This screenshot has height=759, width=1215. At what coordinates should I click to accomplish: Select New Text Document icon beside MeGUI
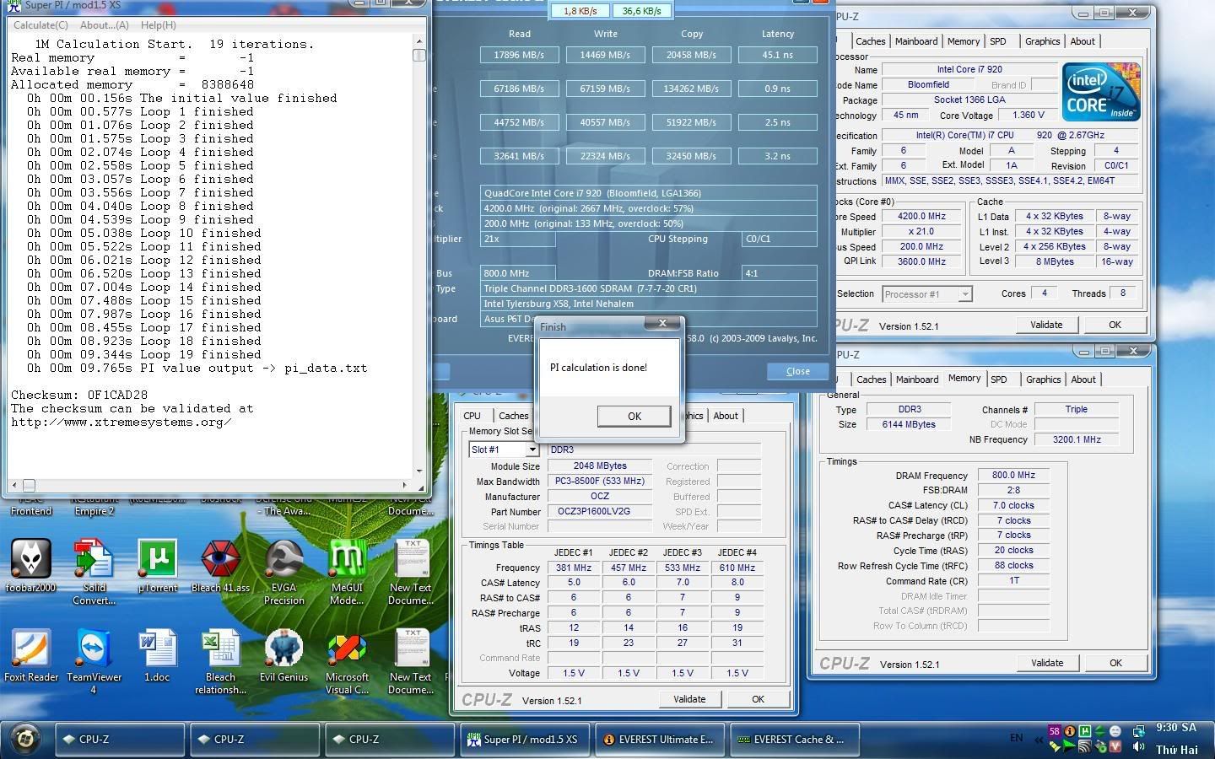(411, 573)
